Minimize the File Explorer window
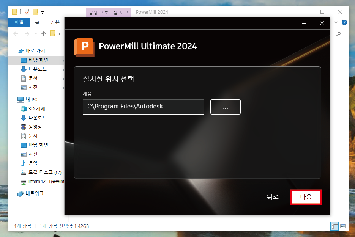The image size is (355, 237). point(305,12)
